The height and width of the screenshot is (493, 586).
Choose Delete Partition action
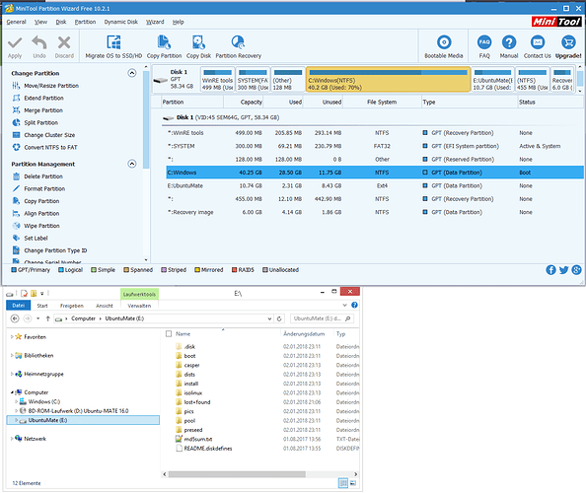pyautogui.click(x=43, y=176)
